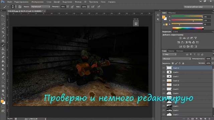Click the Invert adjustment icon

coord(181,47)
